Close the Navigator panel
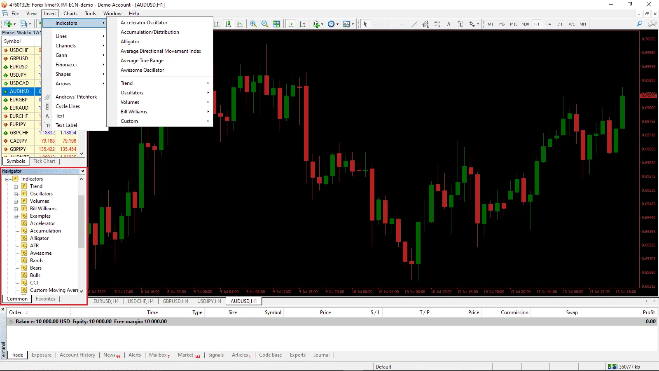659x371 pixels. click(x=83, y=171)
